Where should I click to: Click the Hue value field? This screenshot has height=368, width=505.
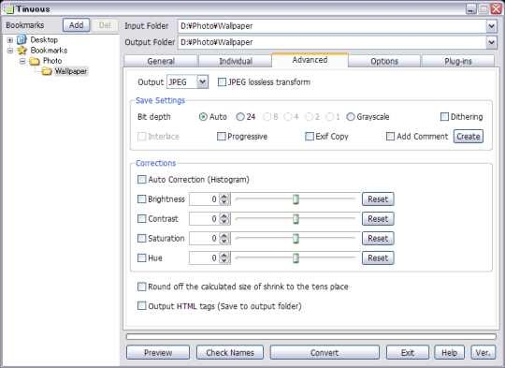205,258
